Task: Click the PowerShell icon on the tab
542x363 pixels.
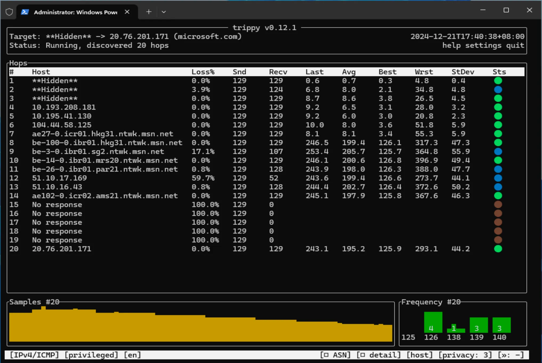Action: pyautogui.click(x=25, y=12)
